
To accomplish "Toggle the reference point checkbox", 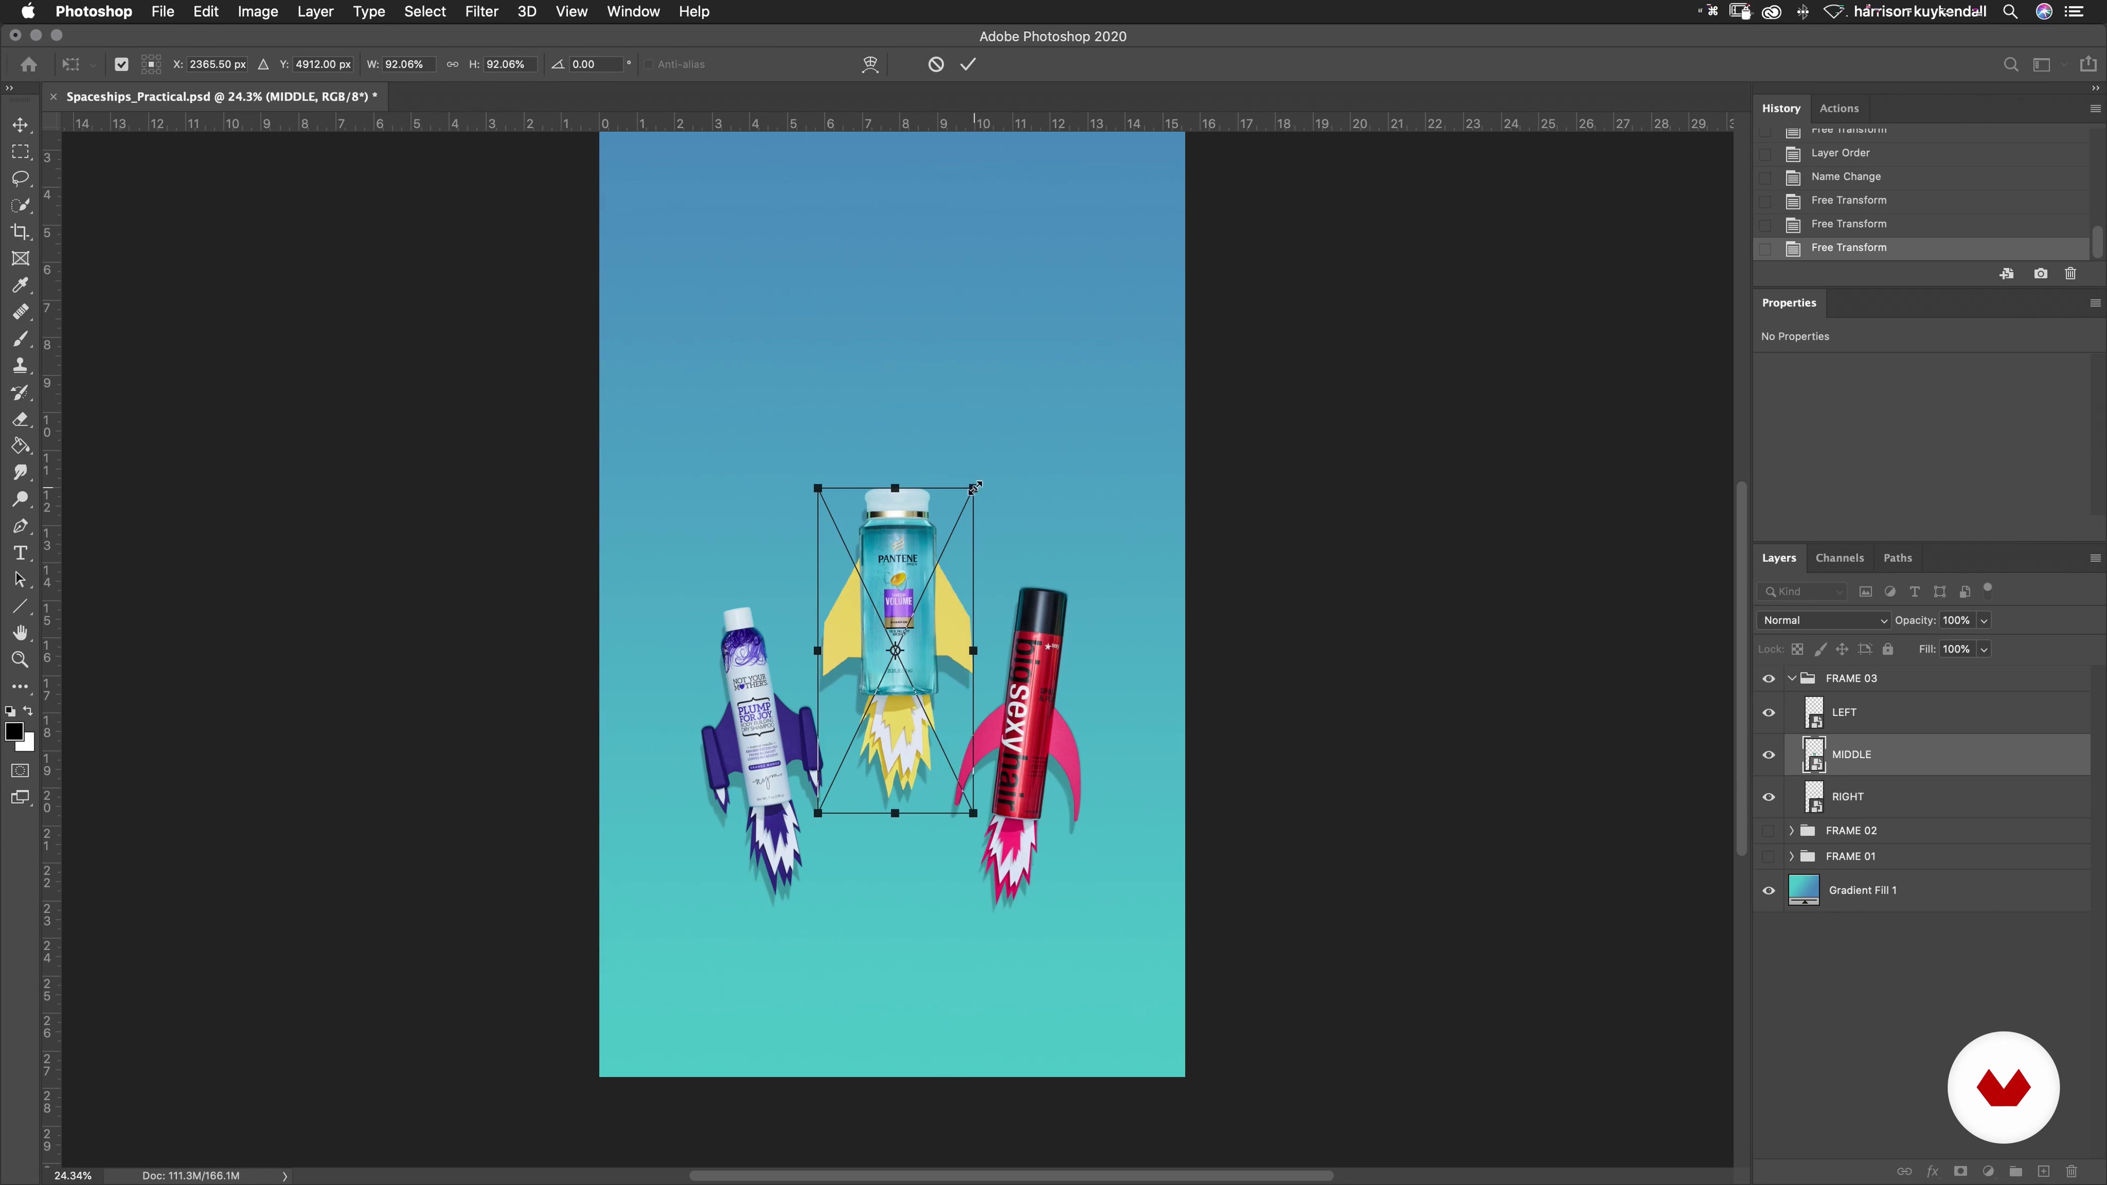I will [x=121, y=65].
